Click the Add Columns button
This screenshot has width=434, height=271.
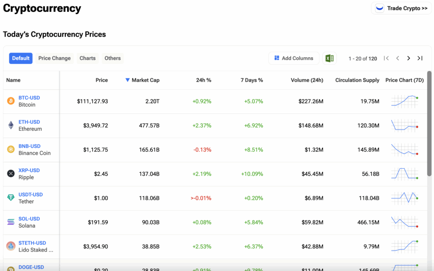293,58
